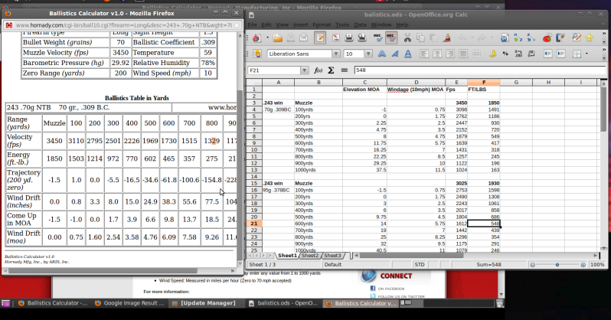Viewport: 611px width, 320px height.
Task: Click the Function equals sign icon
Action: click(344, 70)
